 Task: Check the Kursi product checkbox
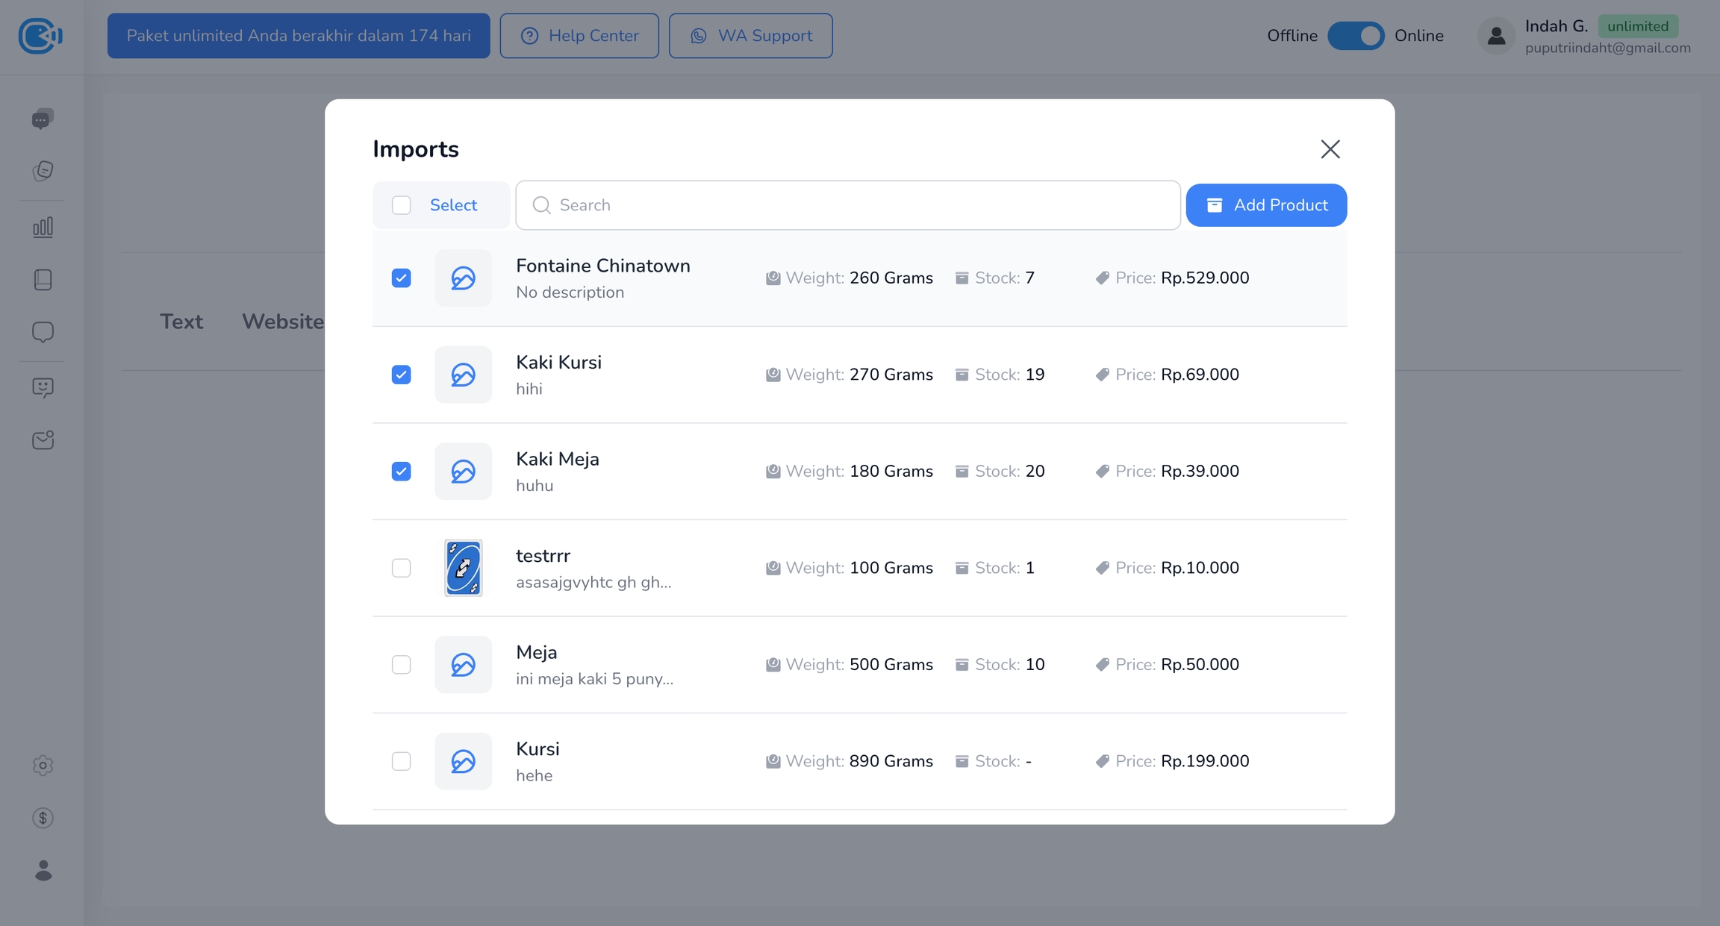401,761
